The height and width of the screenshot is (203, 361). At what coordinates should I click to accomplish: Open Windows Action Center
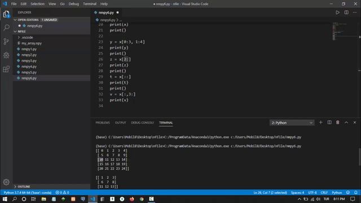pos(353,199)
